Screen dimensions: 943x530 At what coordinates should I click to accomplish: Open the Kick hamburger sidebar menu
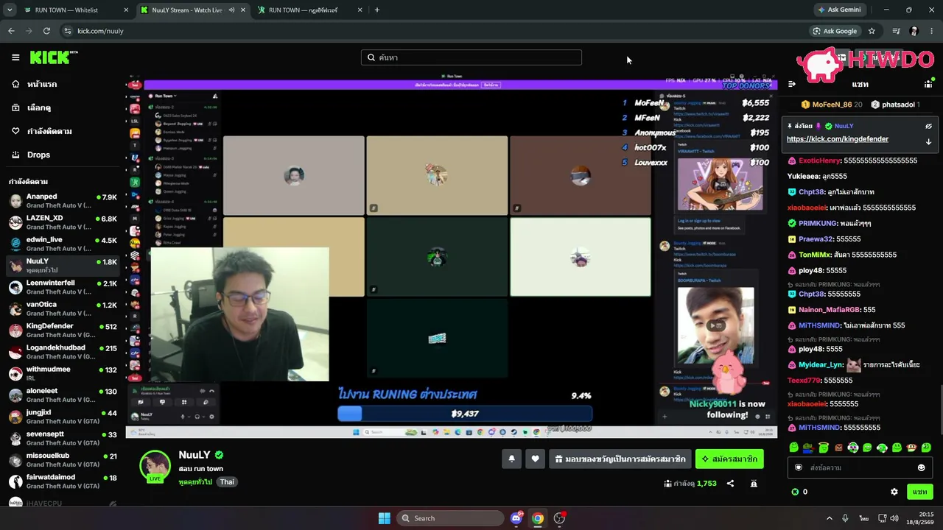pos(15,57)
